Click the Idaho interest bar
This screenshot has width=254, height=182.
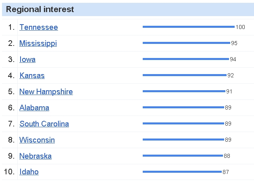coord(182,172)
